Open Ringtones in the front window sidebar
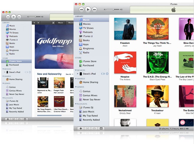This screenshot has height=144, width=194. tap(91, 48)
